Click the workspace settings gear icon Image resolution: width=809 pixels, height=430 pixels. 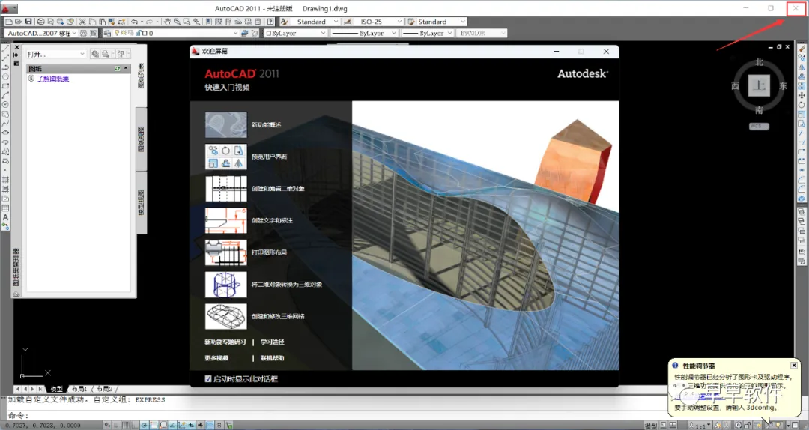coord(84,33)
